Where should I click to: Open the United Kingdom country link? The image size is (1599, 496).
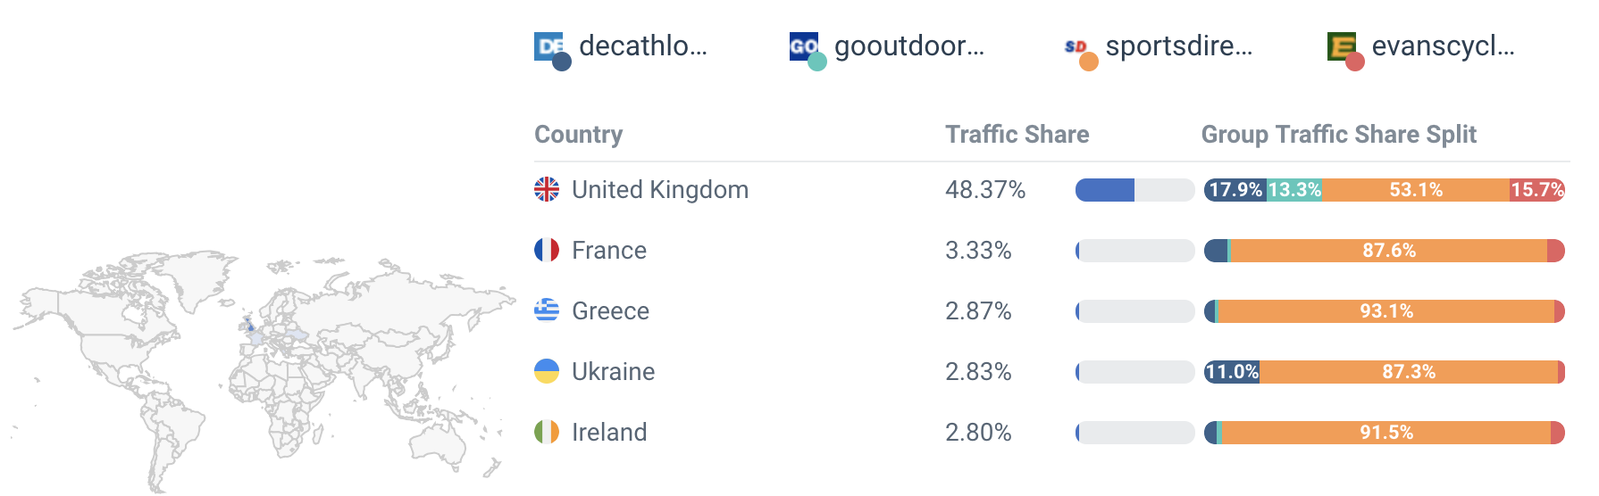[x=660, y=190]
